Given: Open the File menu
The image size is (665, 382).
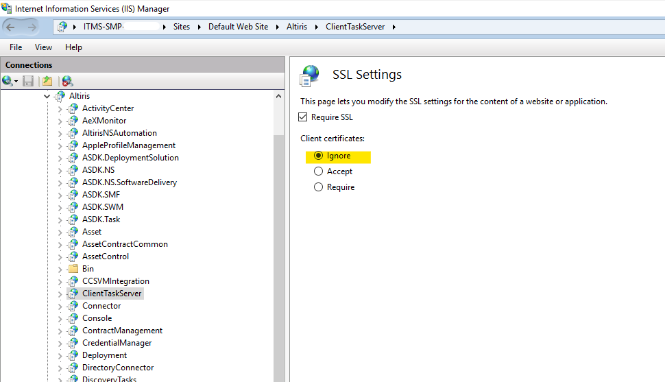Looking at the screenshot, I should [16, 47].
